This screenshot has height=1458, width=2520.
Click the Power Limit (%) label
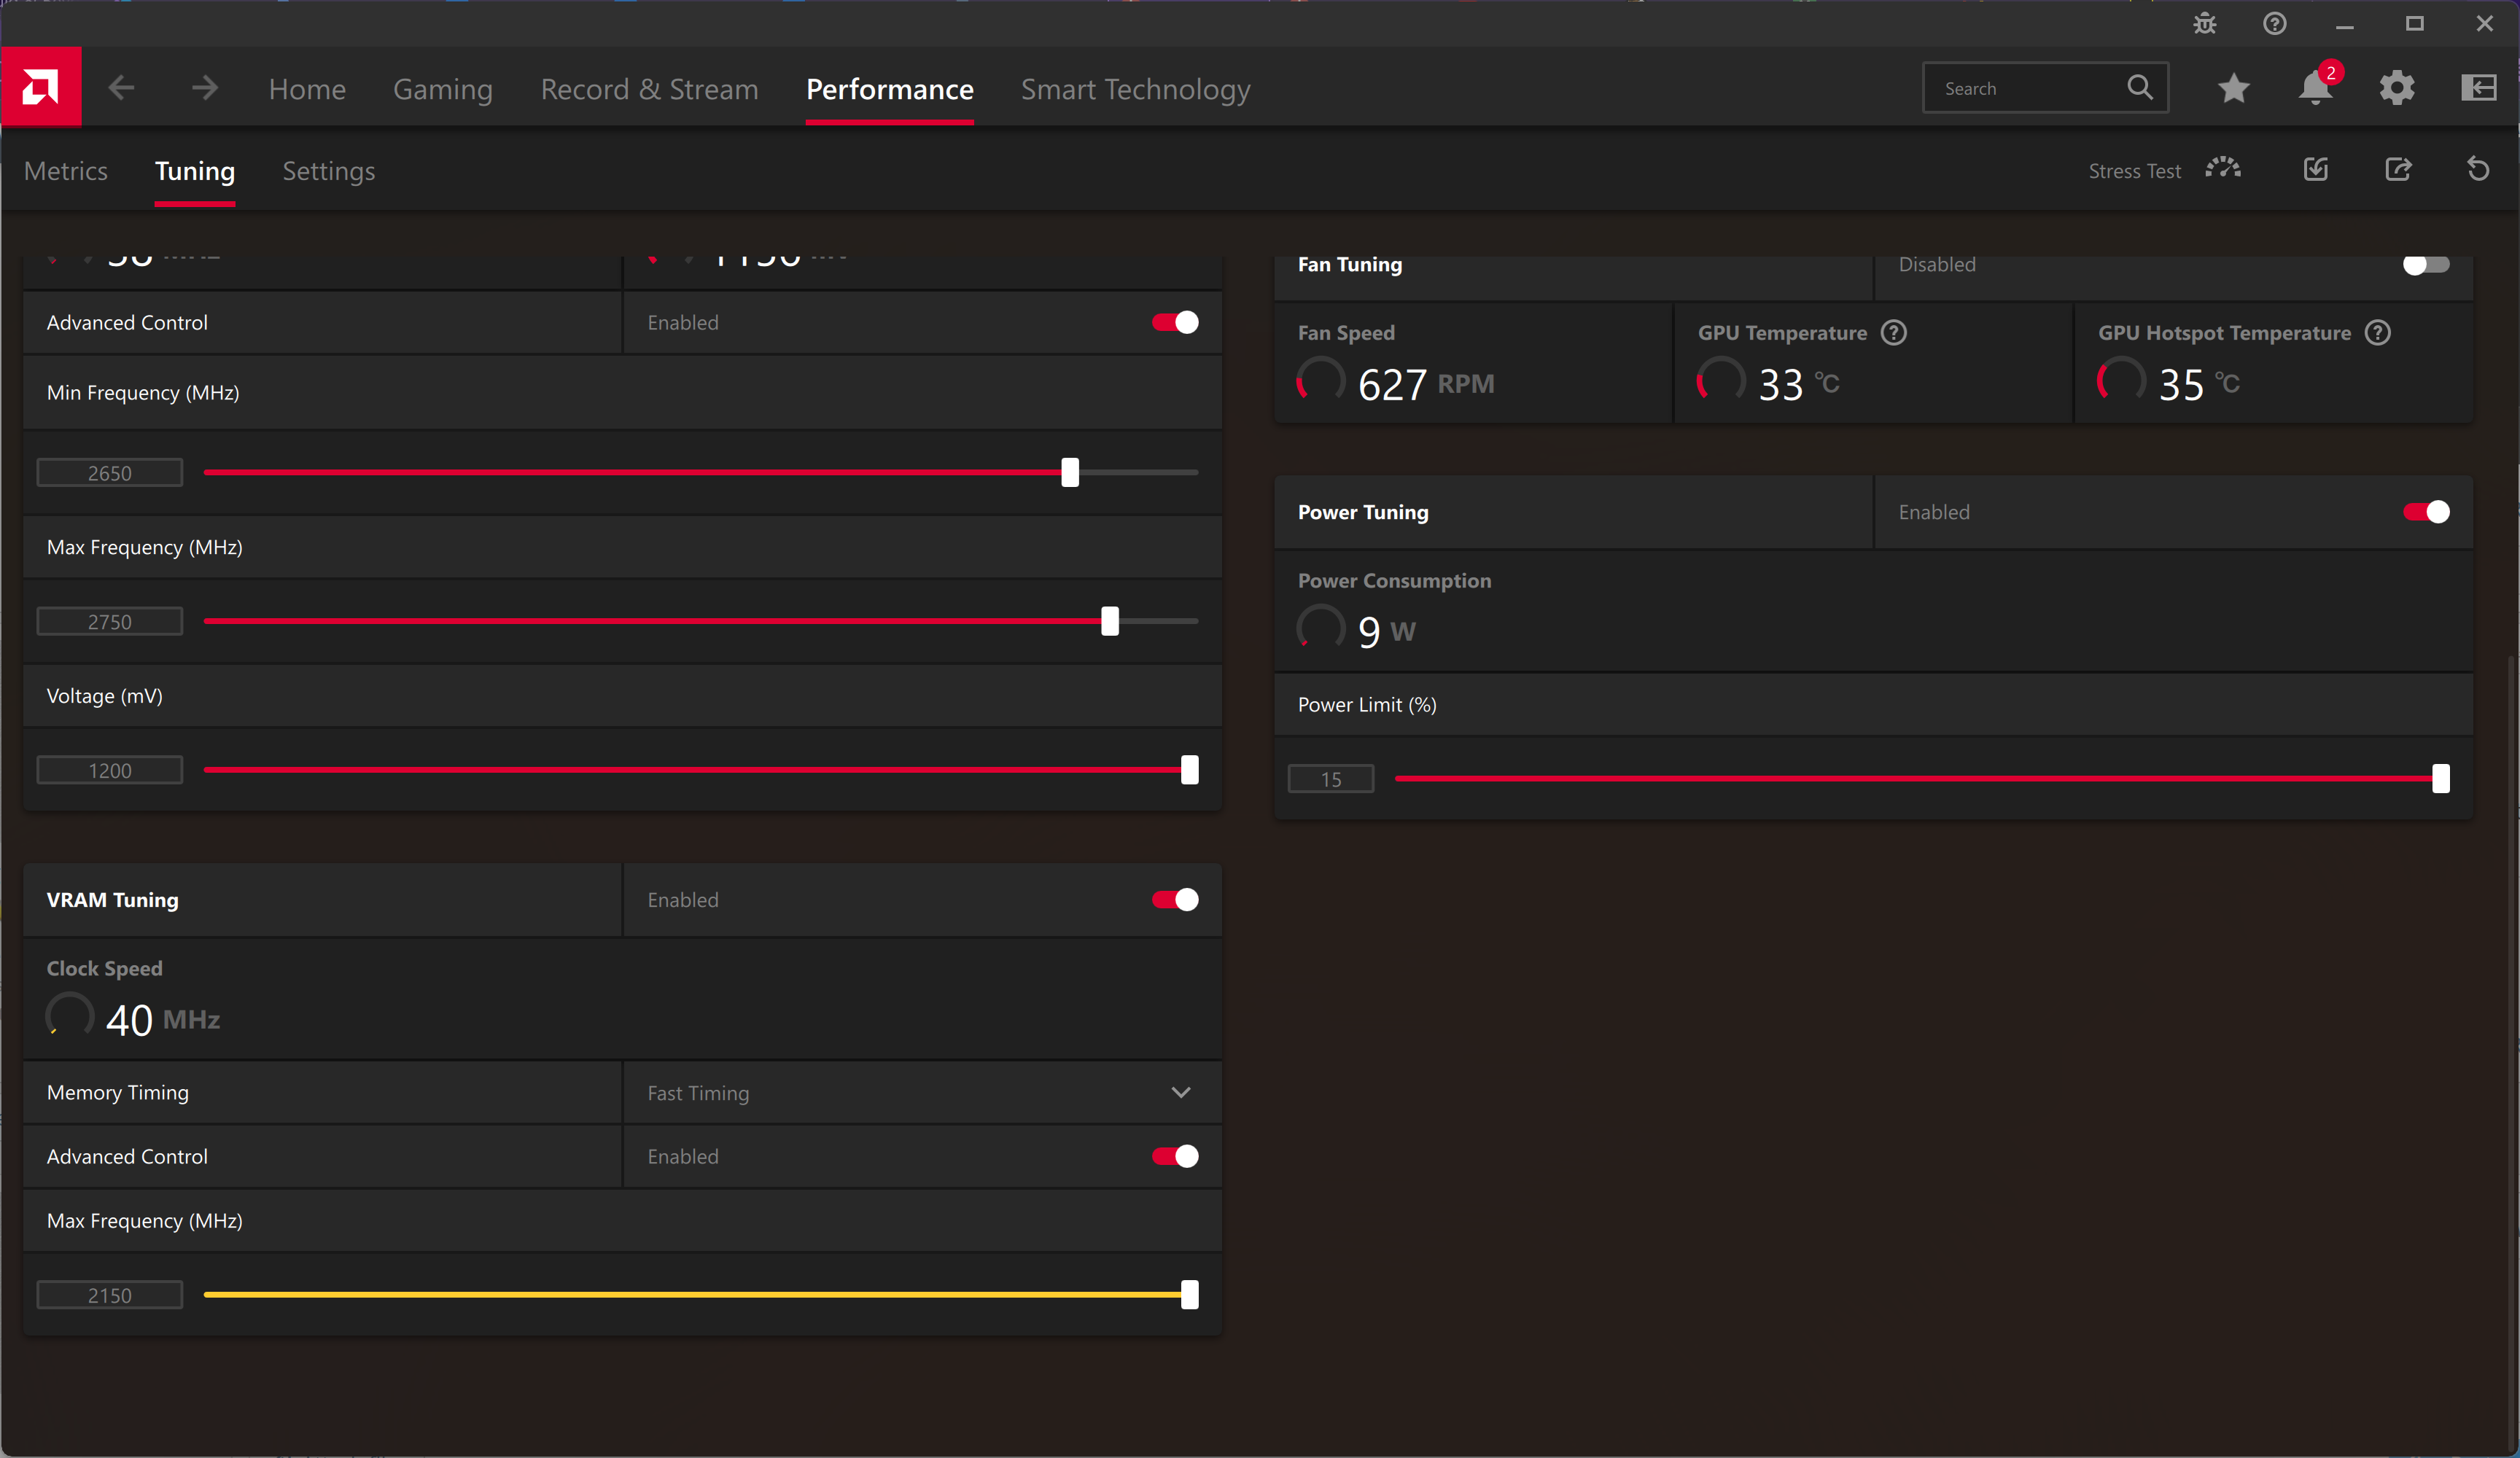pyautogui.click(x=1366, y=705)
